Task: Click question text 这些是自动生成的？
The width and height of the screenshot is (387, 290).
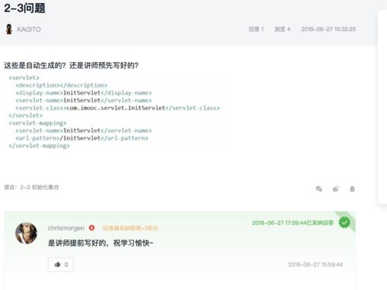Action: [x=35, y=65]
